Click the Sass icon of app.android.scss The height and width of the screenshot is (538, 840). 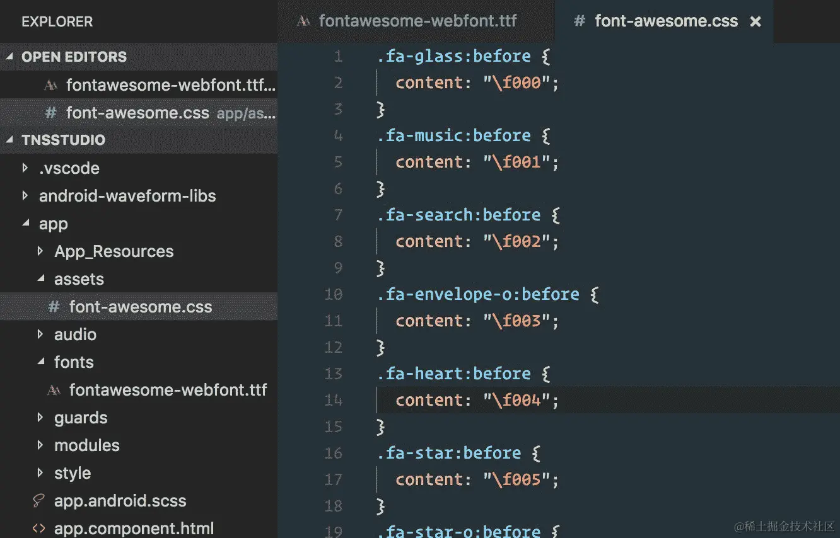[38, 501]
